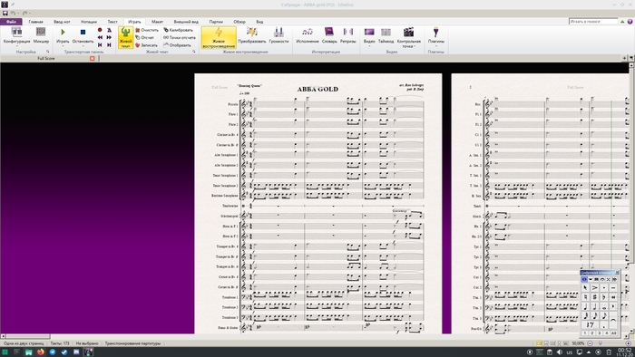
Task: Click the Отсчет button
Action: click(144, 37)
